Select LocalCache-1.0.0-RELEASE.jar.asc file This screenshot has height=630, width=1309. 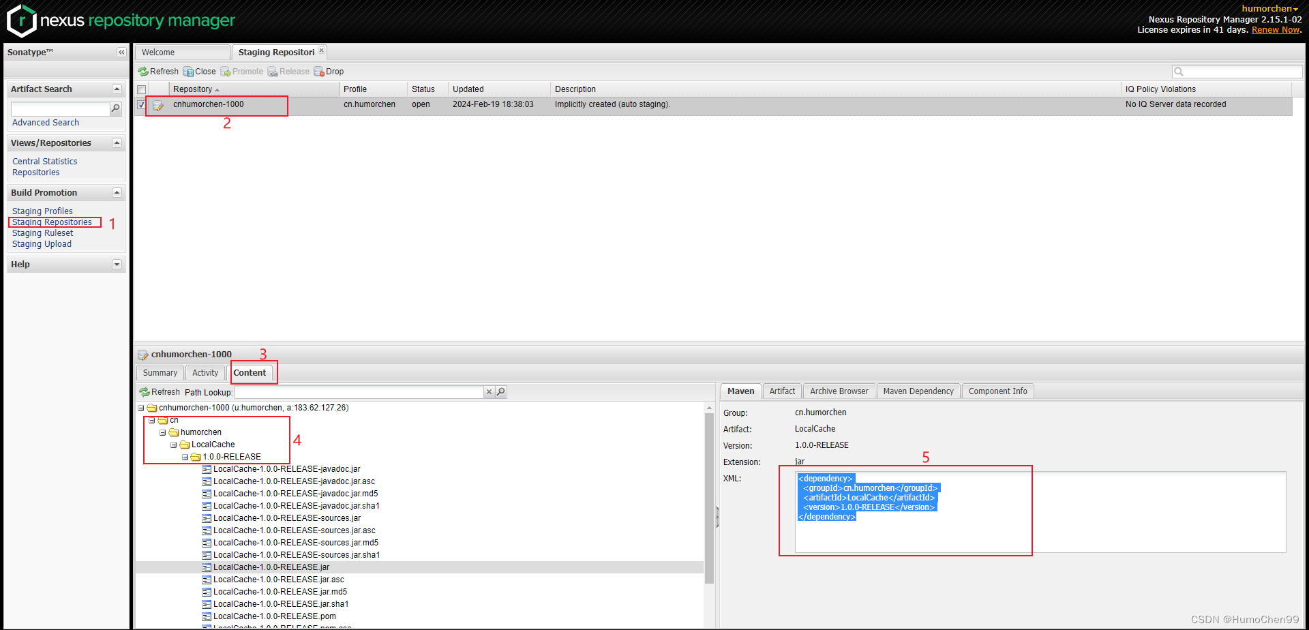(x=278, y=580)
